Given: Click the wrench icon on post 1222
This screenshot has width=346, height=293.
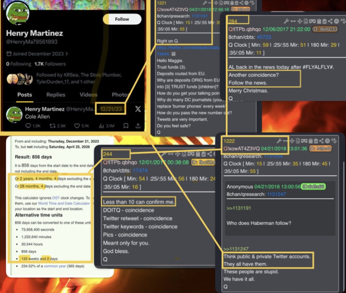Looking at the screenshot, I should pos(279,141).
